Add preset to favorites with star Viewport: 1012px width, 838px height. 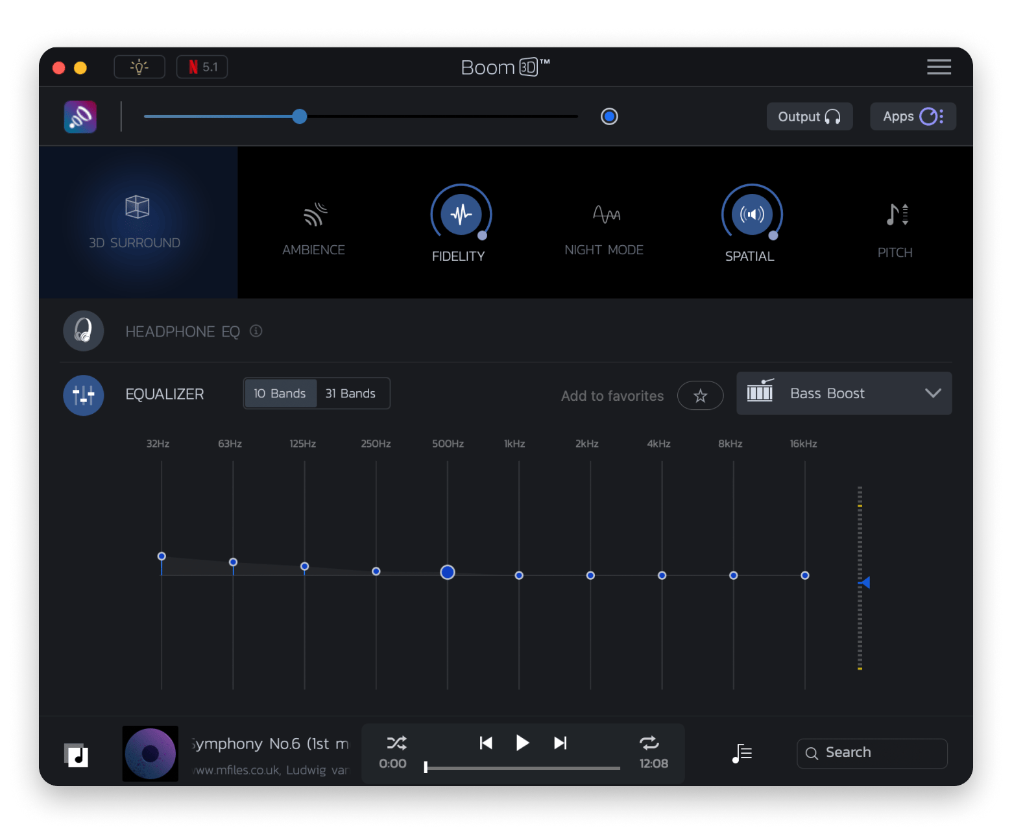point(700,396)
